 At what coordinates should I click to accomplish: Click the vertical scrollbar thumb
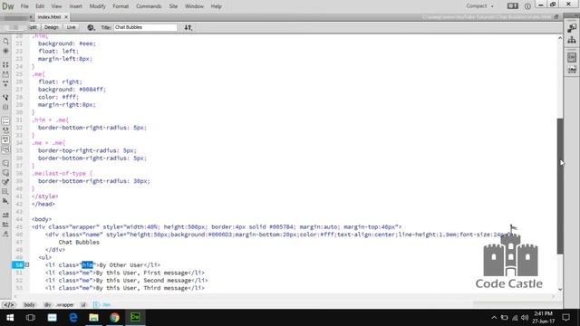point(560,186)
